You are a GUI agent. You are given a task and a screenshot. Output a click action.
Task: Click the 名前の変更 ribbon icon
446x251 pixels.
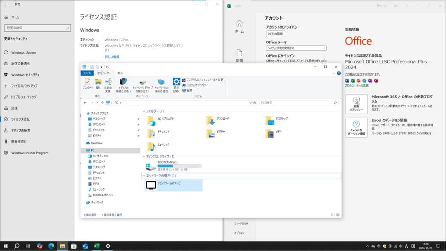tap(108, 84)
